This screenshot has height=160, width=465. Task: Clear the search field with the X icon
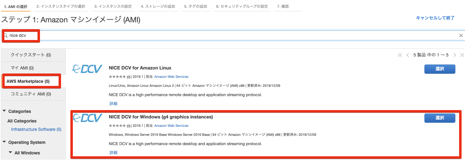pyautogui.click(x=461, y=36)
